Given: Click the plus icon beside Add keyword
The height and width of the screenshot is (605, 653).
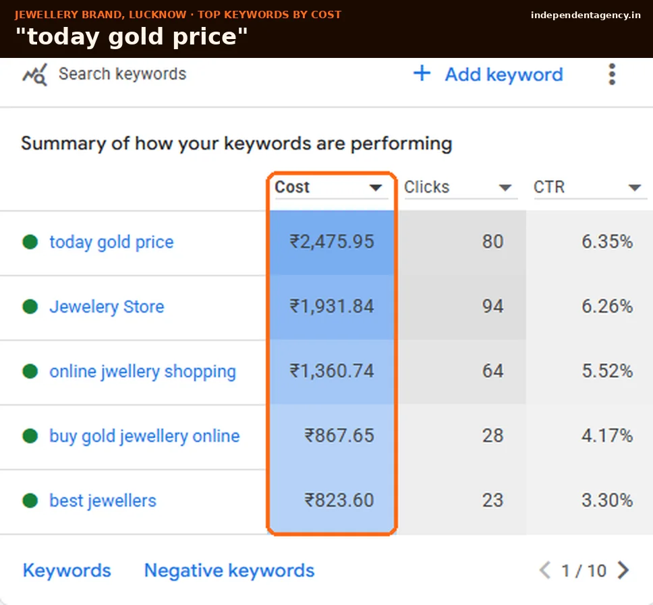Looking at the screenshot, I should [x=422, y=73].
